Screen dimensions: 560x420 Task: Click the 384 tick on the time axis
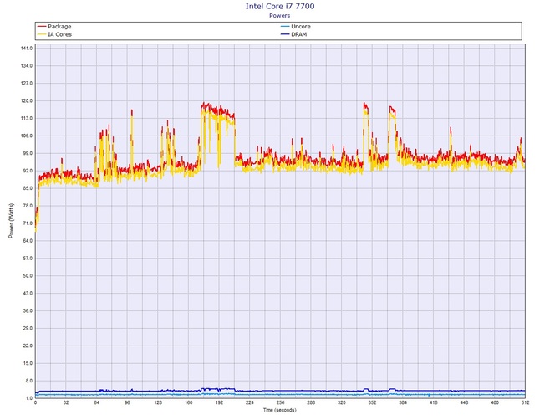pyautogui.click(x=403, y=402)
